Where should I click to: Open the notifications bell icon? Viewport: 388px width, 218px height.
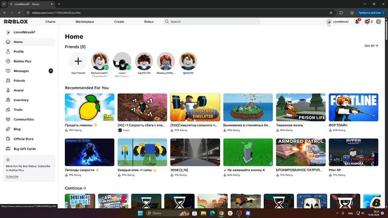point(357,22)
